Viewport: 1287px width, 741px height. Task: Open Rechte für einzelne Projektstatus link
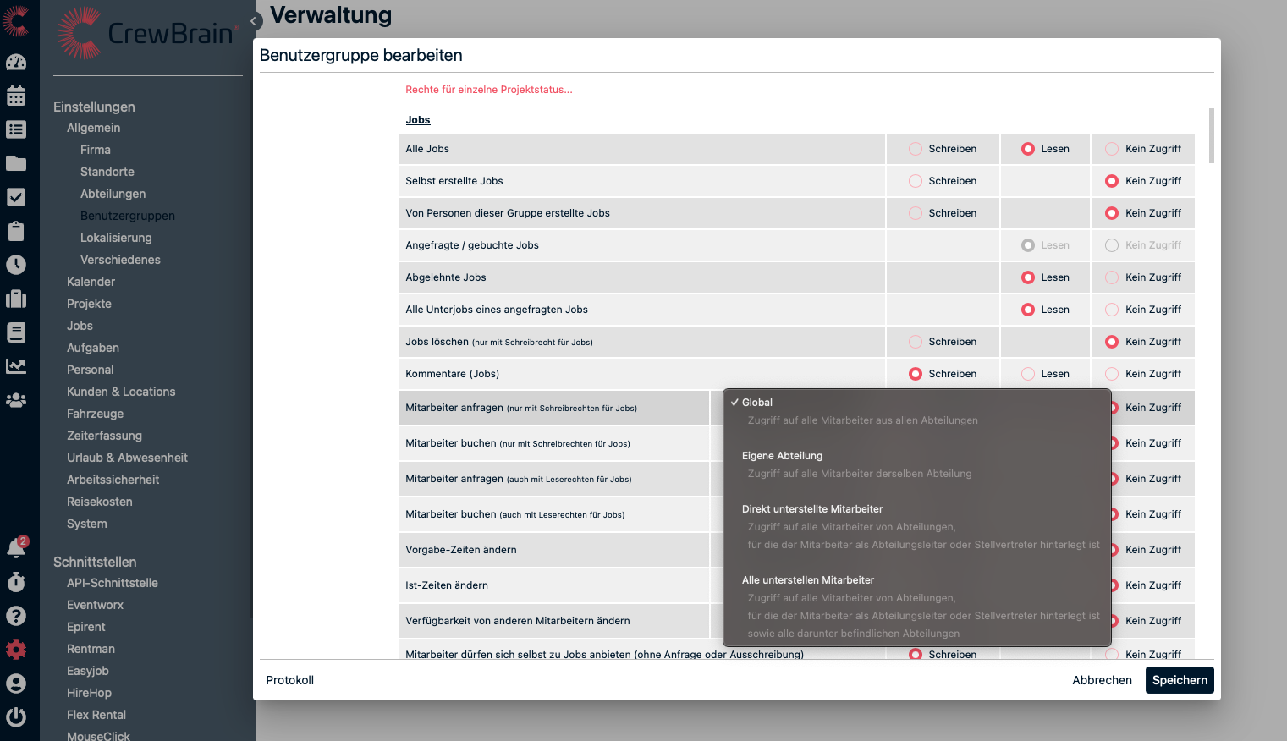pyautogui.click(x=488, y=90)
